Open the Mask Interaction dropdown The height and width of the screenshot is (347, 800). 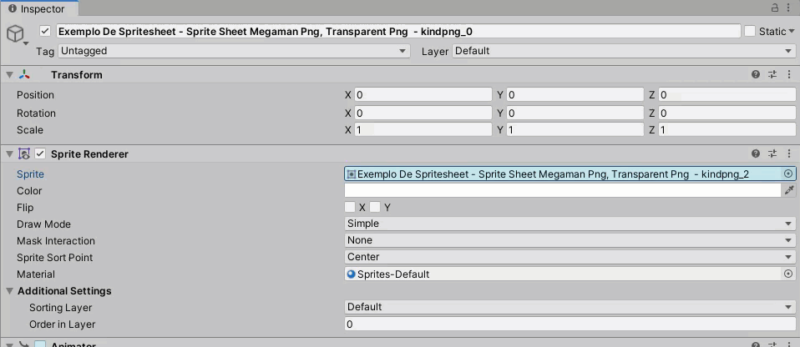point(570,240)
